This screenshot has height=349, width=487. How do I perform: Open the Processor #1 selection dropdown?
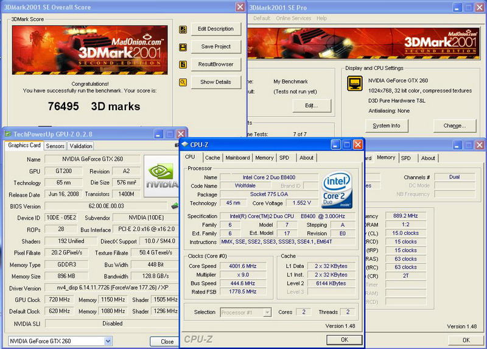(x=267, y=312)
